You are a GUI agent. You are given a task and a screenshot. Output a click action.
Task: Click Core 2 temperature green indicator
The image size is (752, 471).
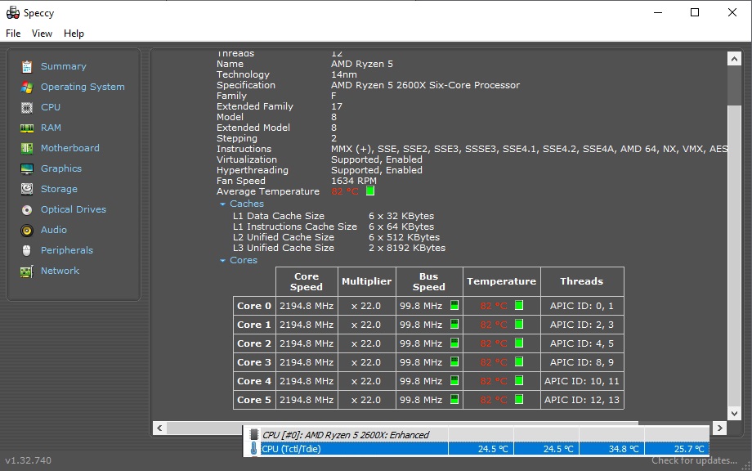click(519, 343)
